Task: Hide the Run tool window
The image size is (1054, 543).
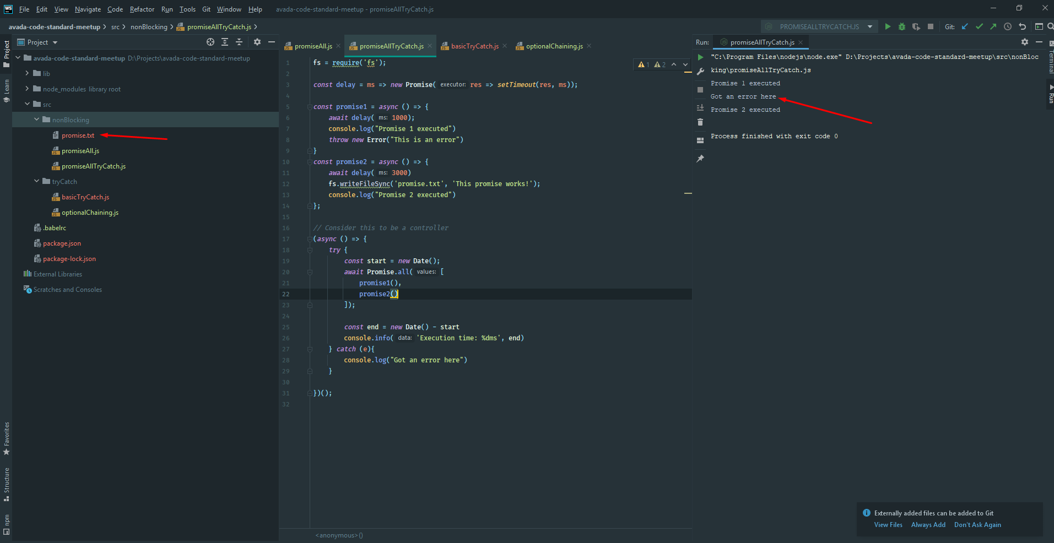Action: point(1039,42)
